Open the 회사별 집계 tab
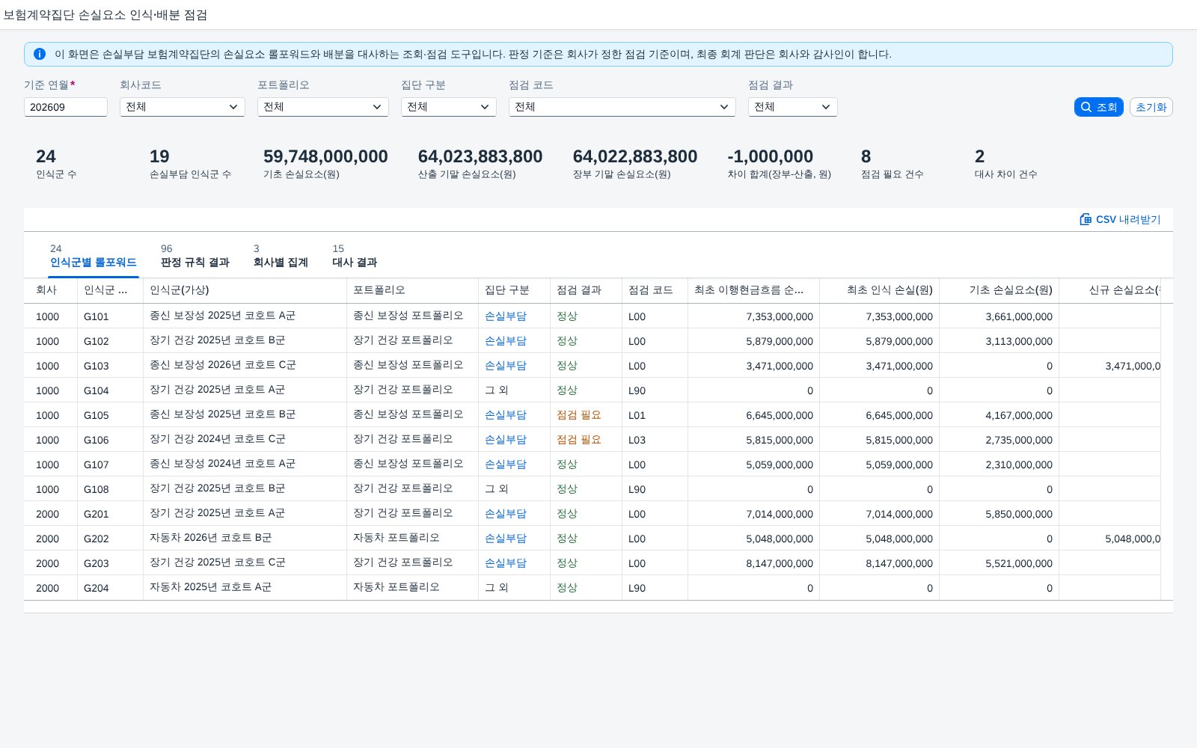 click(281, 256)
